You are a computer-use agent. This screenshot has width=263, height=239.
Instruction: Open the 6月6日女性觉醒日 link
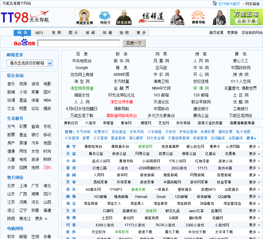pyautogui.click(x=82, y=109)
